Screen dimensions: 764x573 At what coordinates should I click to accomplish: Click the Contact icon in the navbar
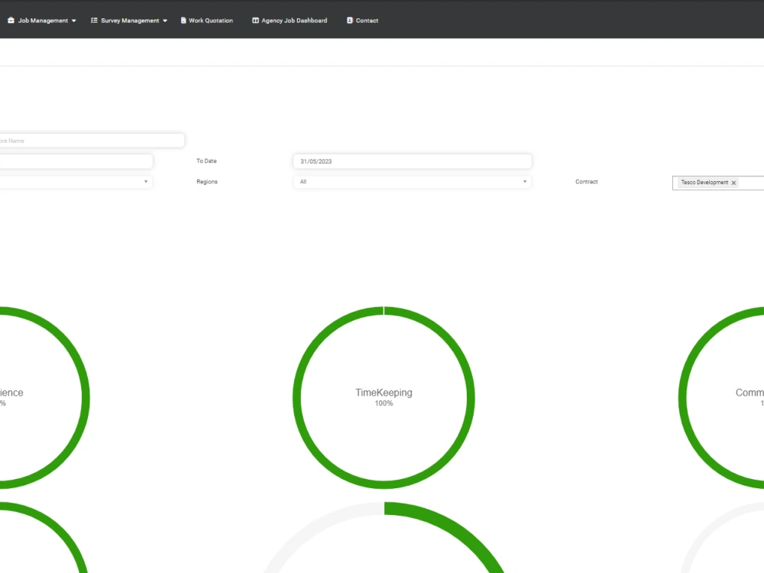coord(348,21)
